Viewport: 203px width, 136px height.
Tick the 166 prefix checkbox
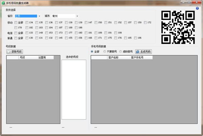tap(86, 38)
